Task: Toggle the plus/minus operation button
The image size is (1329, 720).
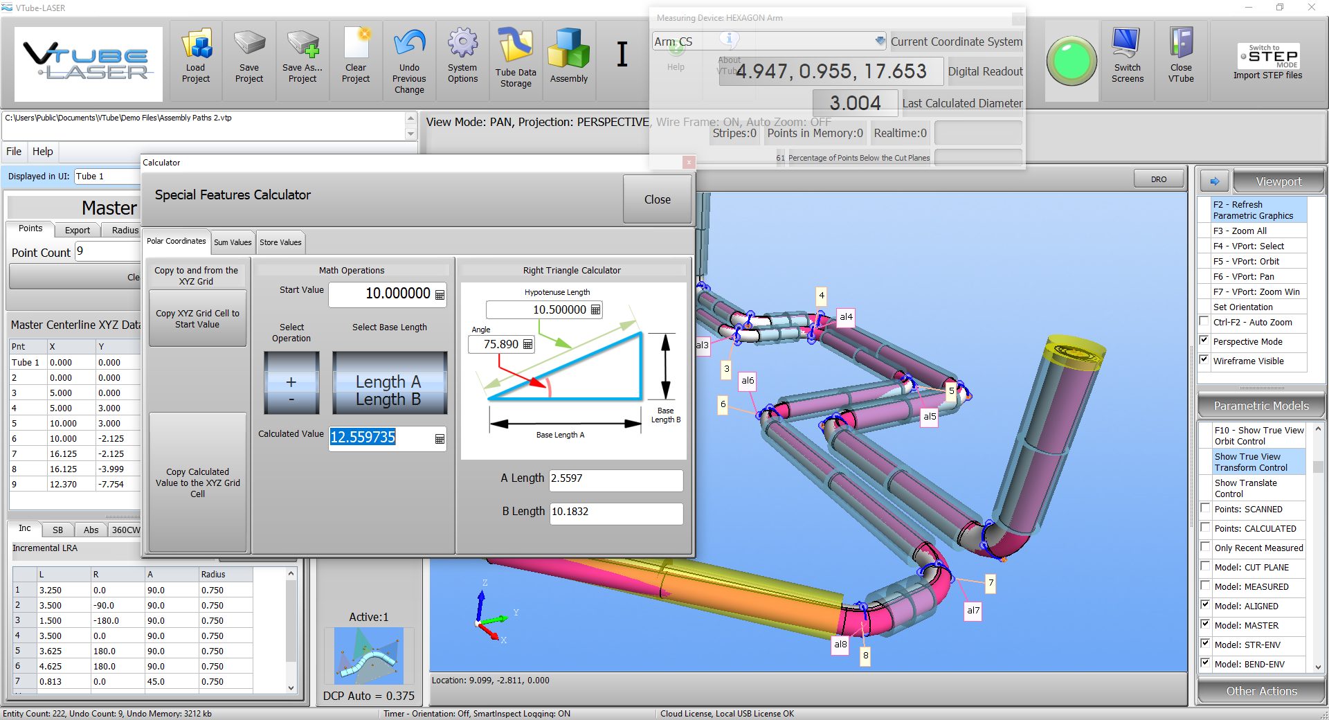Action: 291,383
